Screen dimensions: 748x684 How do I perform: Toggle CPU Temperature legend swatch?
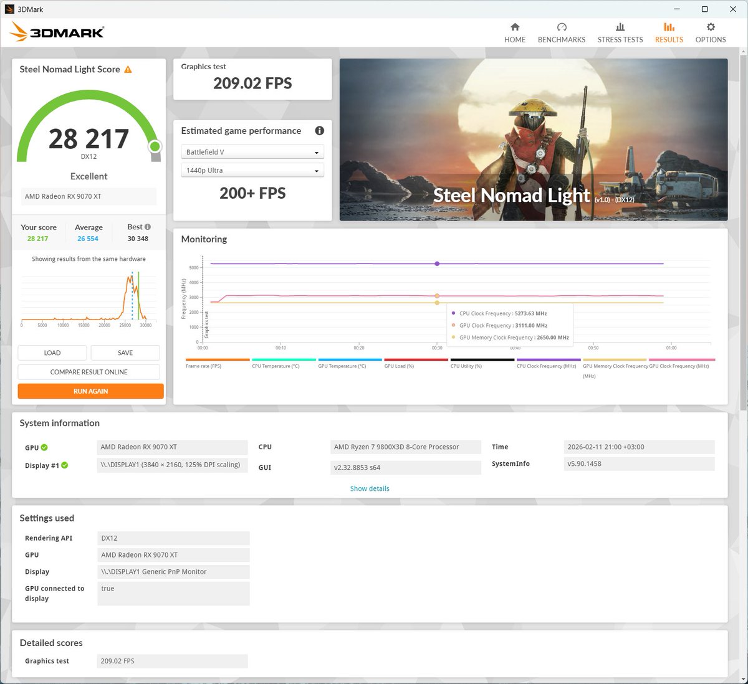coord(284,360)
